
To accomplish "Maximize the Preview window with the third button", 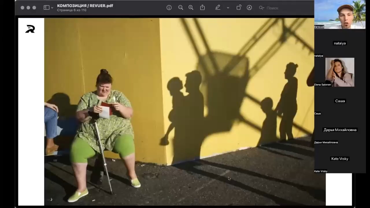I will tap(34, 8).
